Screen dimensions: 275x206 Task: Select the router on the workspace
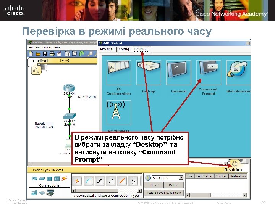[x=69, y=88]
